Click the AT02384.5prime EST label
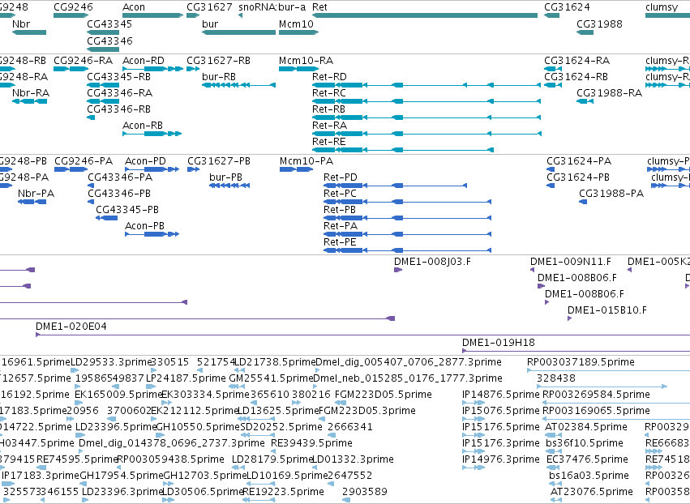This screenshot has width=690, height=504. [x=586, y=427]
